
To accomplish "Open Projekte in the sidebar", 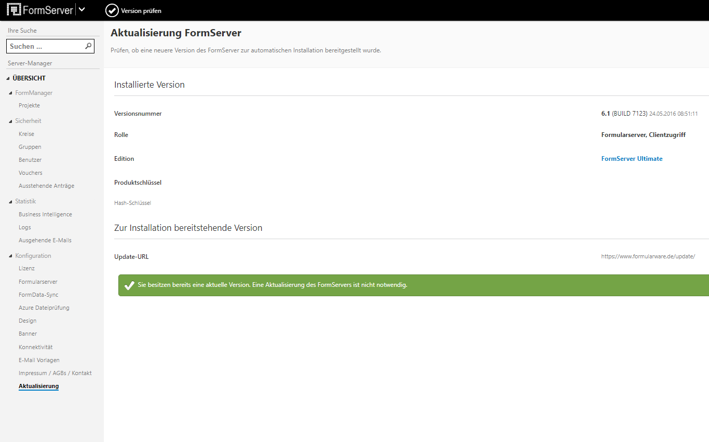I will [x=29, y=105].
